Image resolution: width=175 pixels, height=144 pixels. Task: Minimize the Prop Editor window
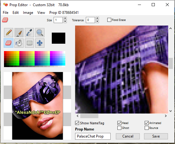(x=139, y=5)
